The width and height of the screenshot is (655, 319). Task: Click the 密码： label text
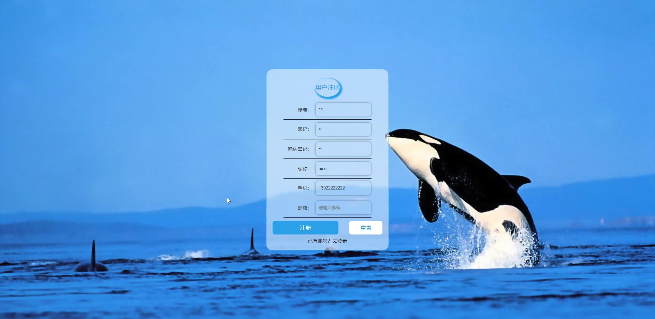[303, 129]
